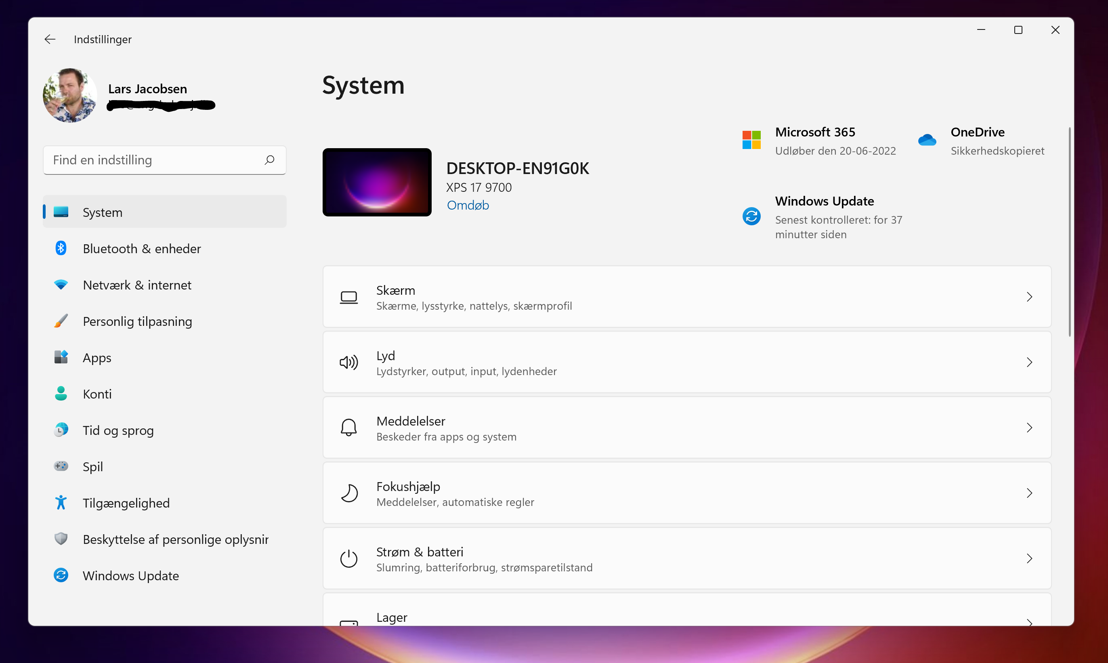Open Microsoft 365 status tile icon
The image size is (1108, 663).
[751, 140]
